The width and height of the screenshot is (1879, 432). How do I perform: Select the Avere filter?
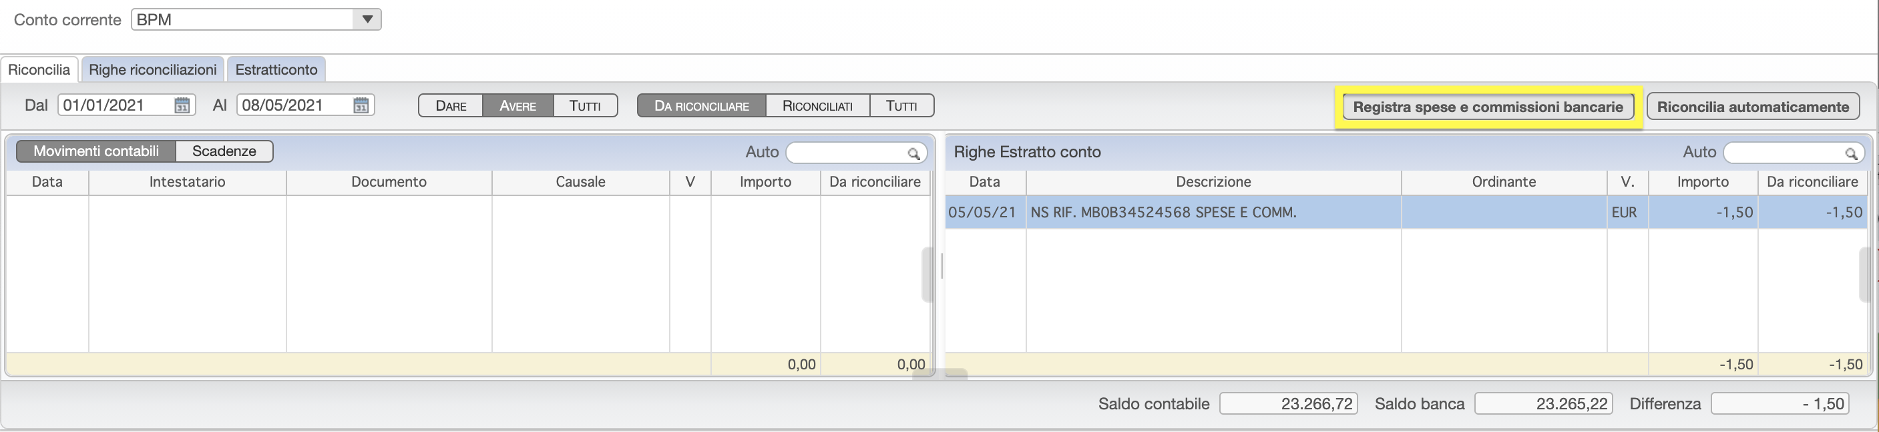518,105
